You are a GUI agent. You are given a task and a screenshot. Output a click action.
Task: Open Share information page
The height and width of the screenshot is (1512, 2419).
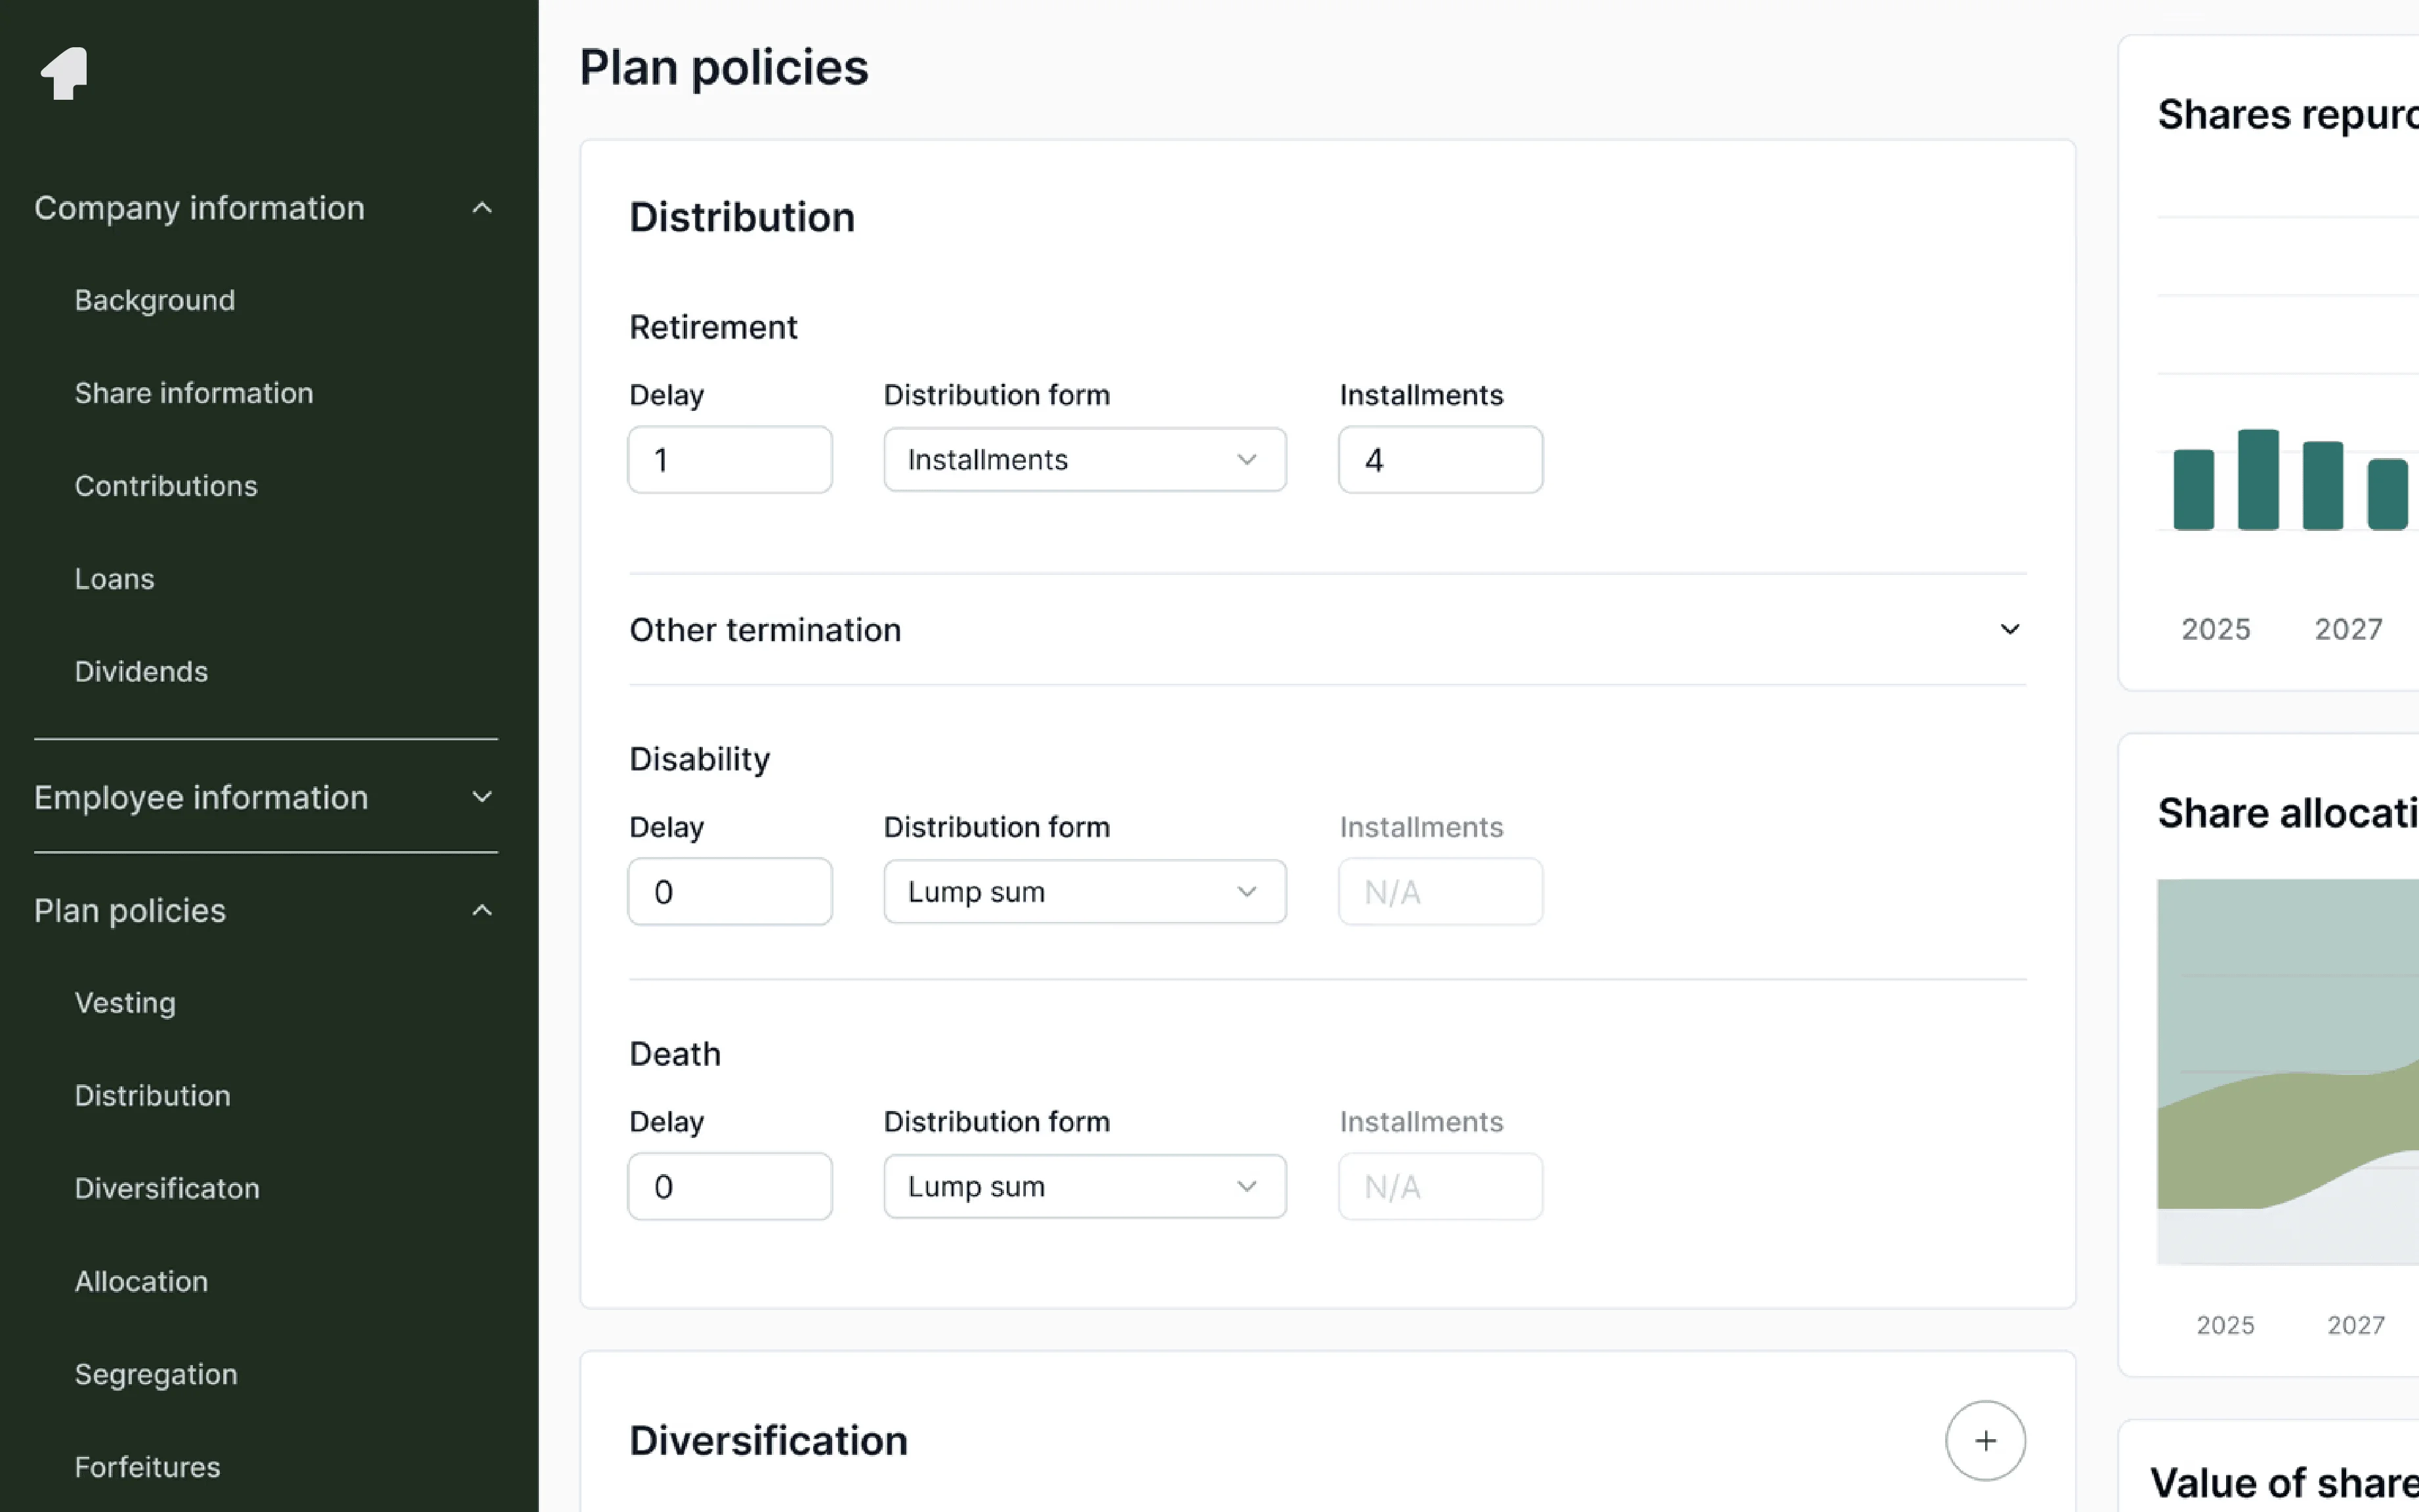(194, 393)
